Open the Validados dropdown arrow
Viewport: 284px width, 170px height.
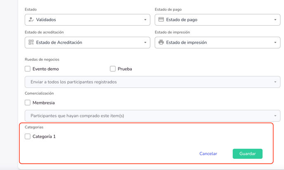coord(145,20)
